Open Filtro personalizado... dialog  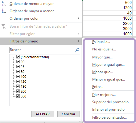point(109,117)
